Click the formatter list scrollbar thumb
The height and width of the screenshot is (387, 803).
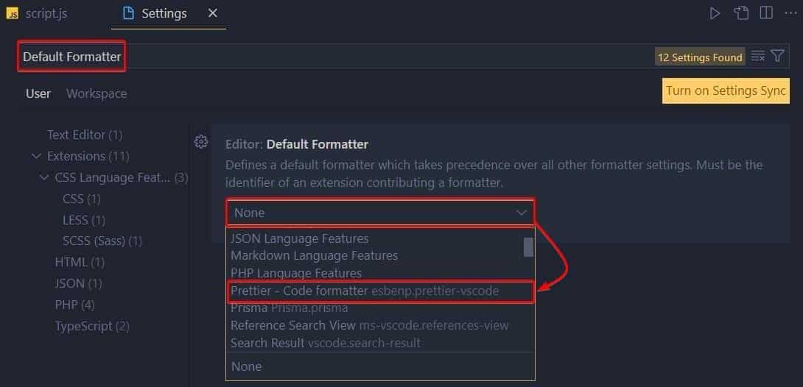pos(528,247)
